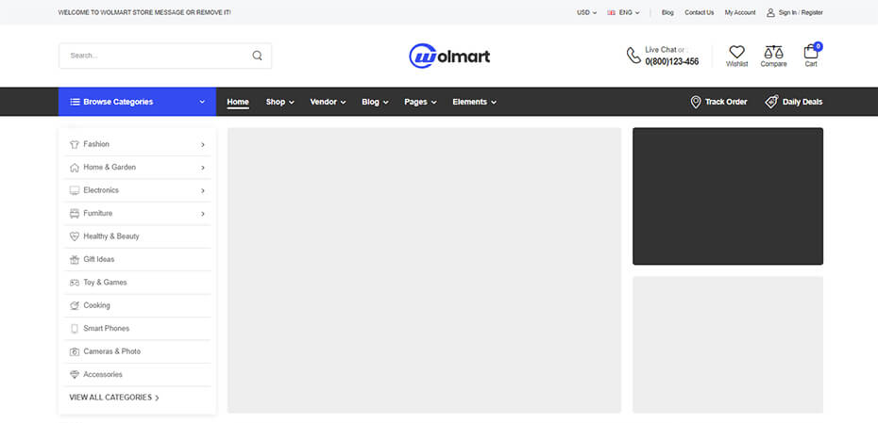Open Daily Deals tag icon
Viewport: 878px width, 423px height.
pyautogui.click(x=771, y=102)
